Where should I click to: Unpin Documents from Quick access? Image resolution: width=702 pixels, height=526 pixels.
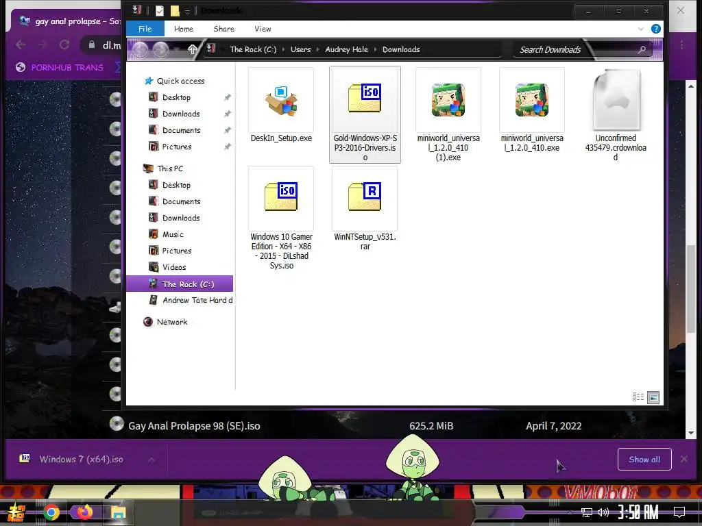pyautogui.click(x=228, y=130)
